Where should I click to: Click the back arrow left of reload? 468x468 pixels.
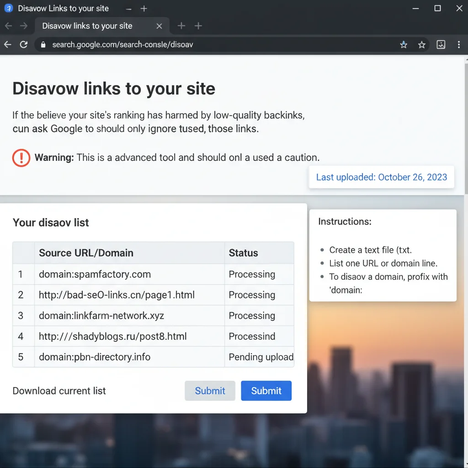pyautogui.click(x=8, y=45)
